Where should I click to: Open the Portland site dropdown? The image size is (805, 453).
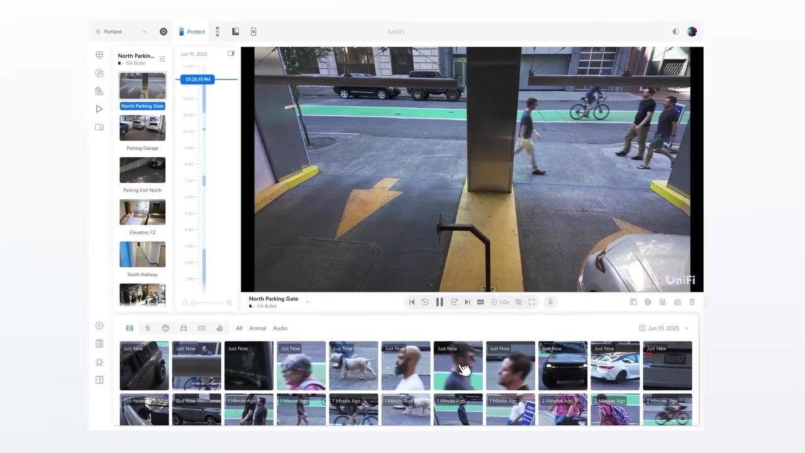click(121, 31)
